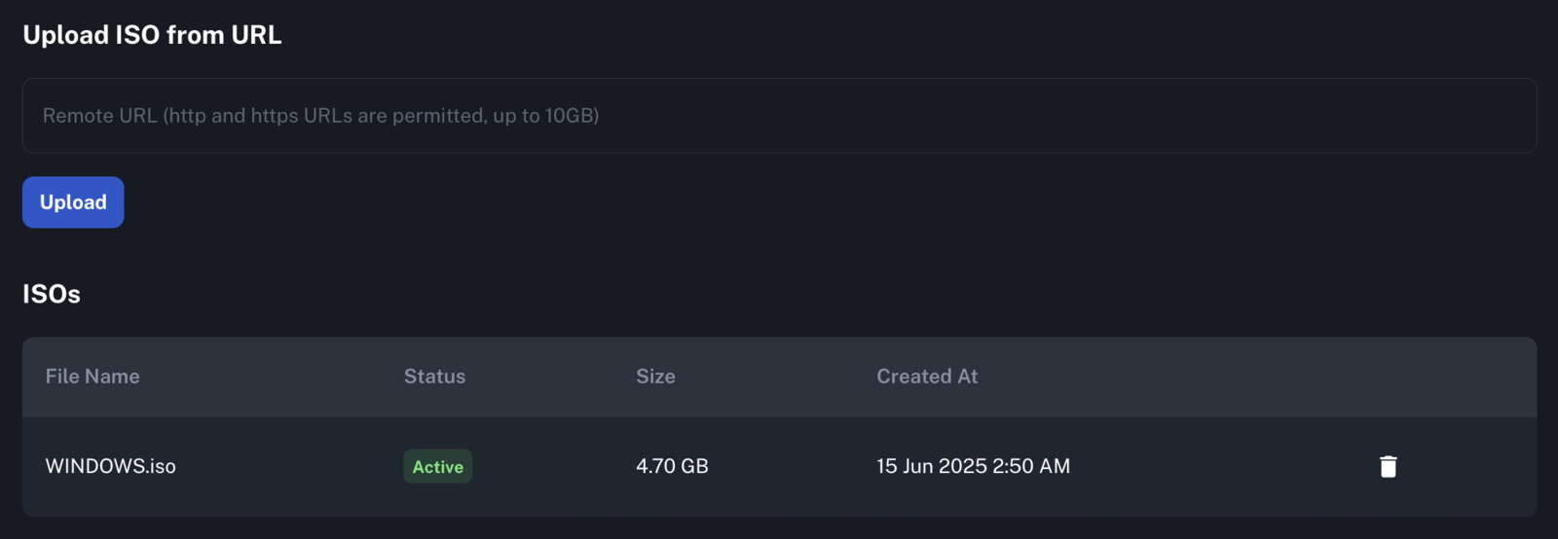Click the empty header cell above trash icon
Screen dimensions: 1558x539
pyautogui.click(x=1388, y=377)
